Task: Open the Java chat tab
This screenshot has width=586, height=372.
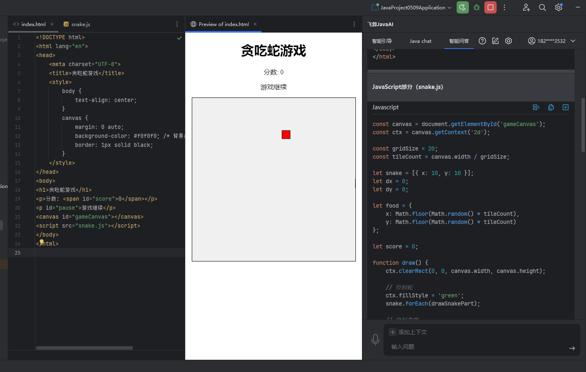Action: (x=420, y=41)
